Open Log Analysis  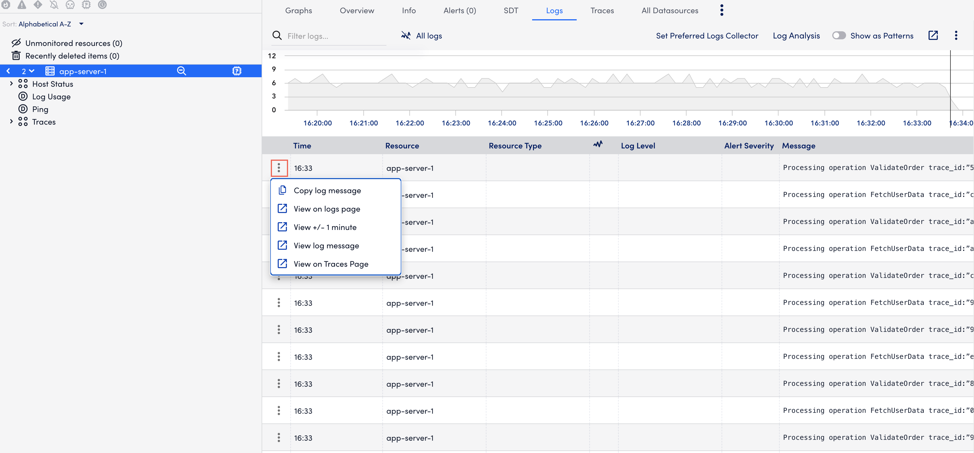[796, 36]
